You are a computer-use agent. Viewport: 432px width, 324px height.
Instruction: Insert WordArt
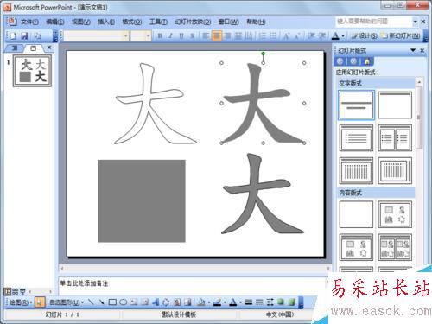156,302
